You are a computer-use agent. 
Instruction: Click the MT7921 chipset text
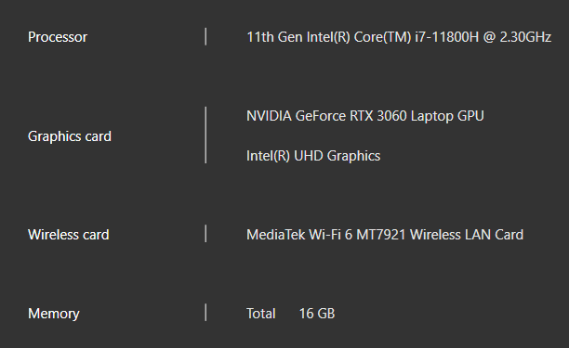click(380, 235)
